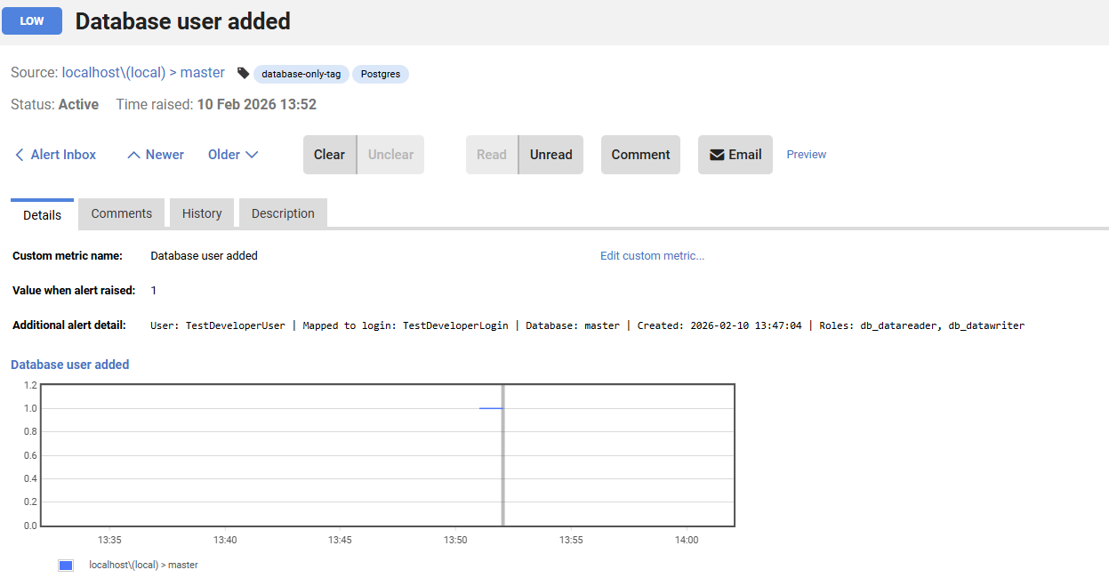Viewport: 1109px width, 586px height.
Task: Click the tag icon beside the source
Action: coord(243,73)
